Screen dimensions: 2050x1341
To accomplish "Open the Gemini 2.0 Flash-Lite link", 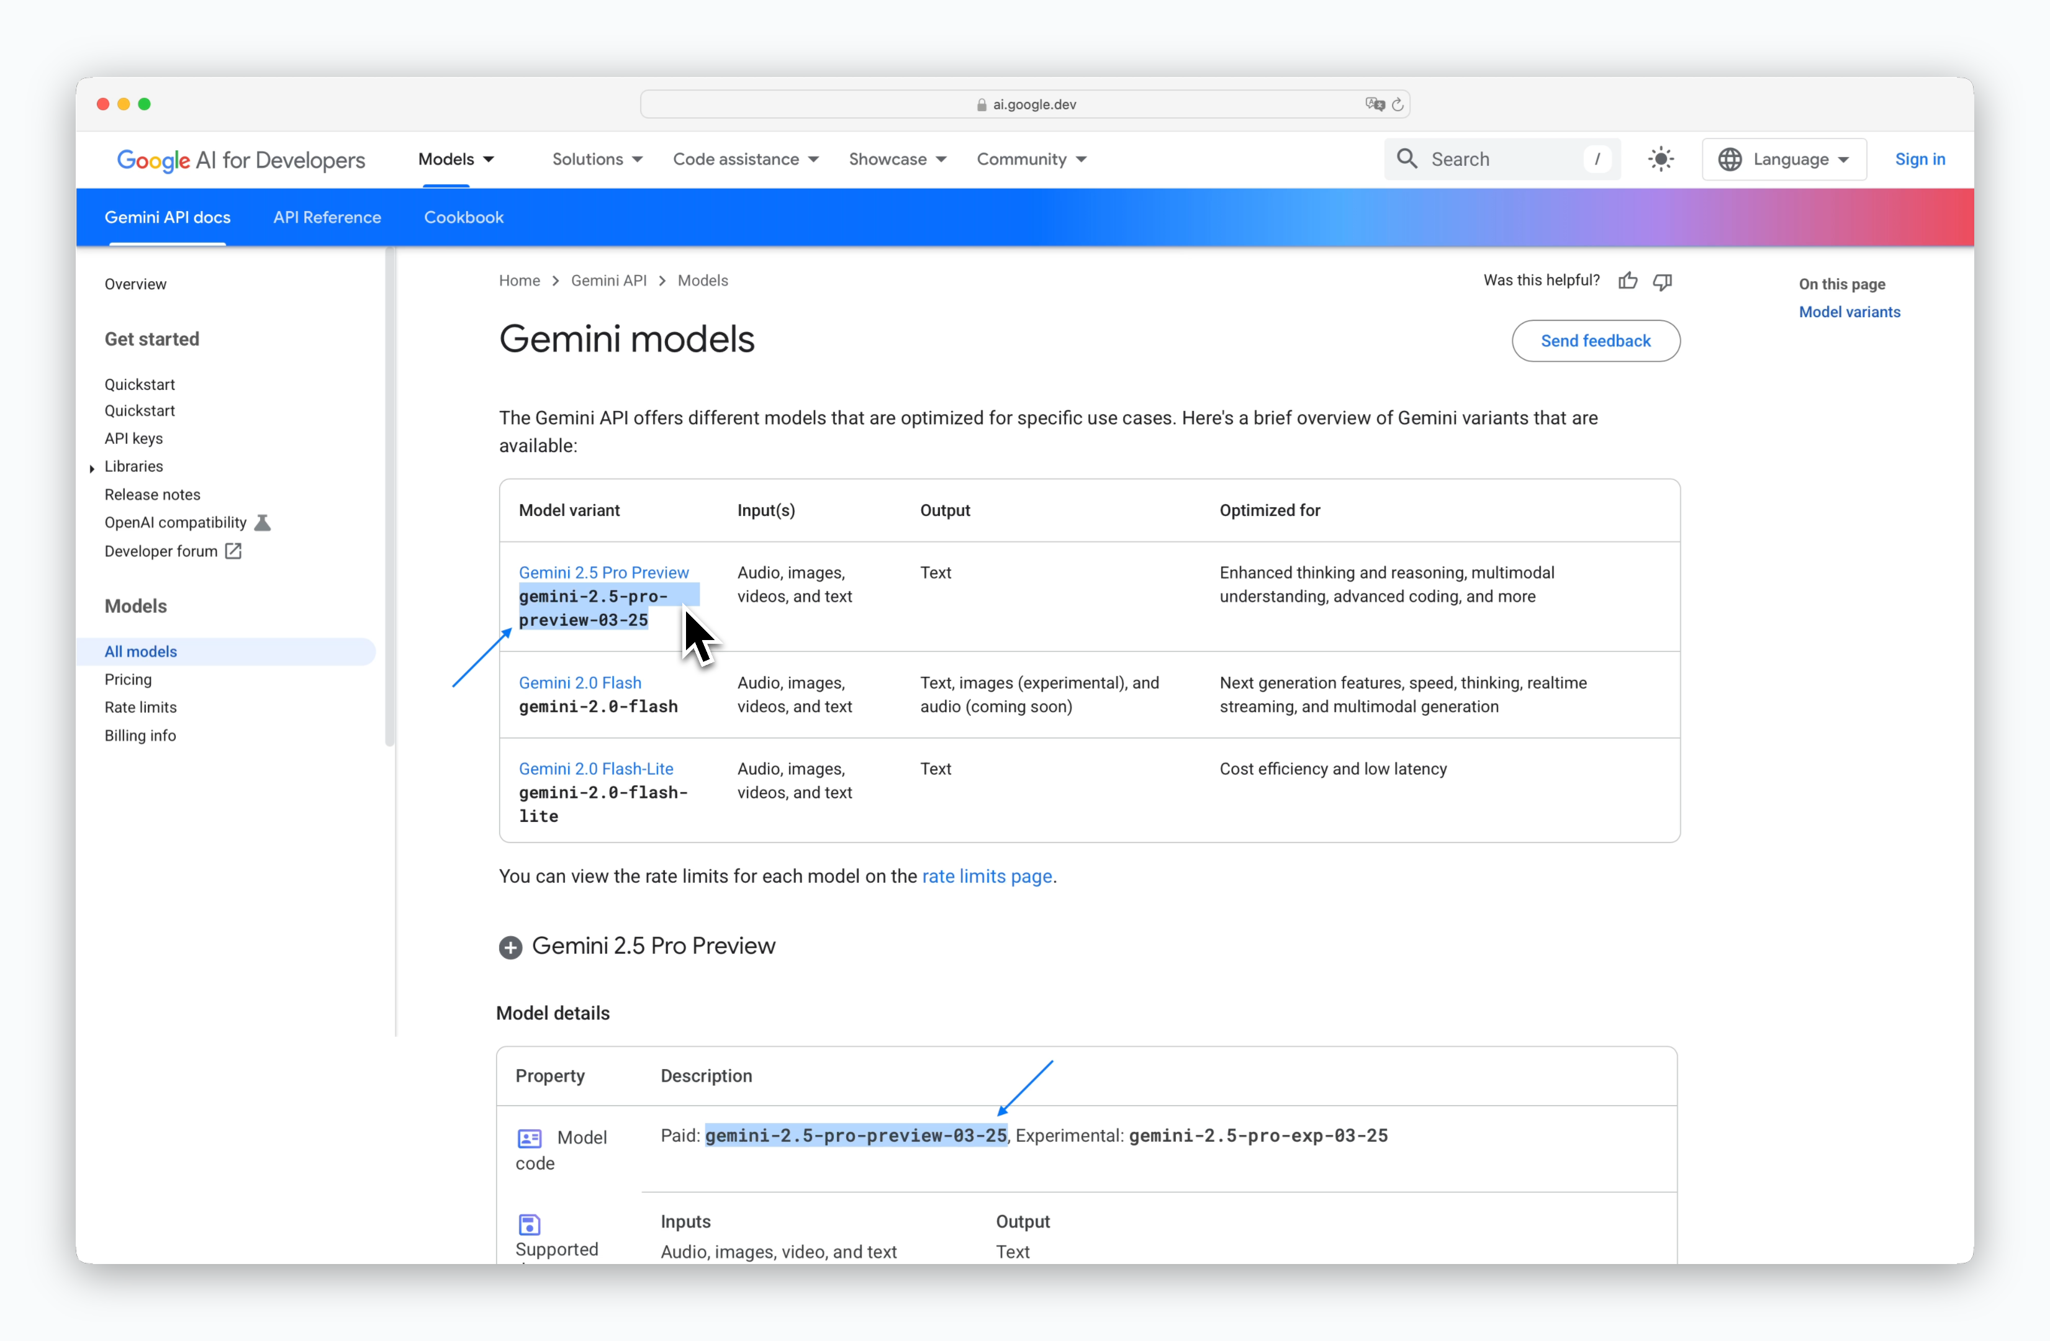I will [596, 769].
